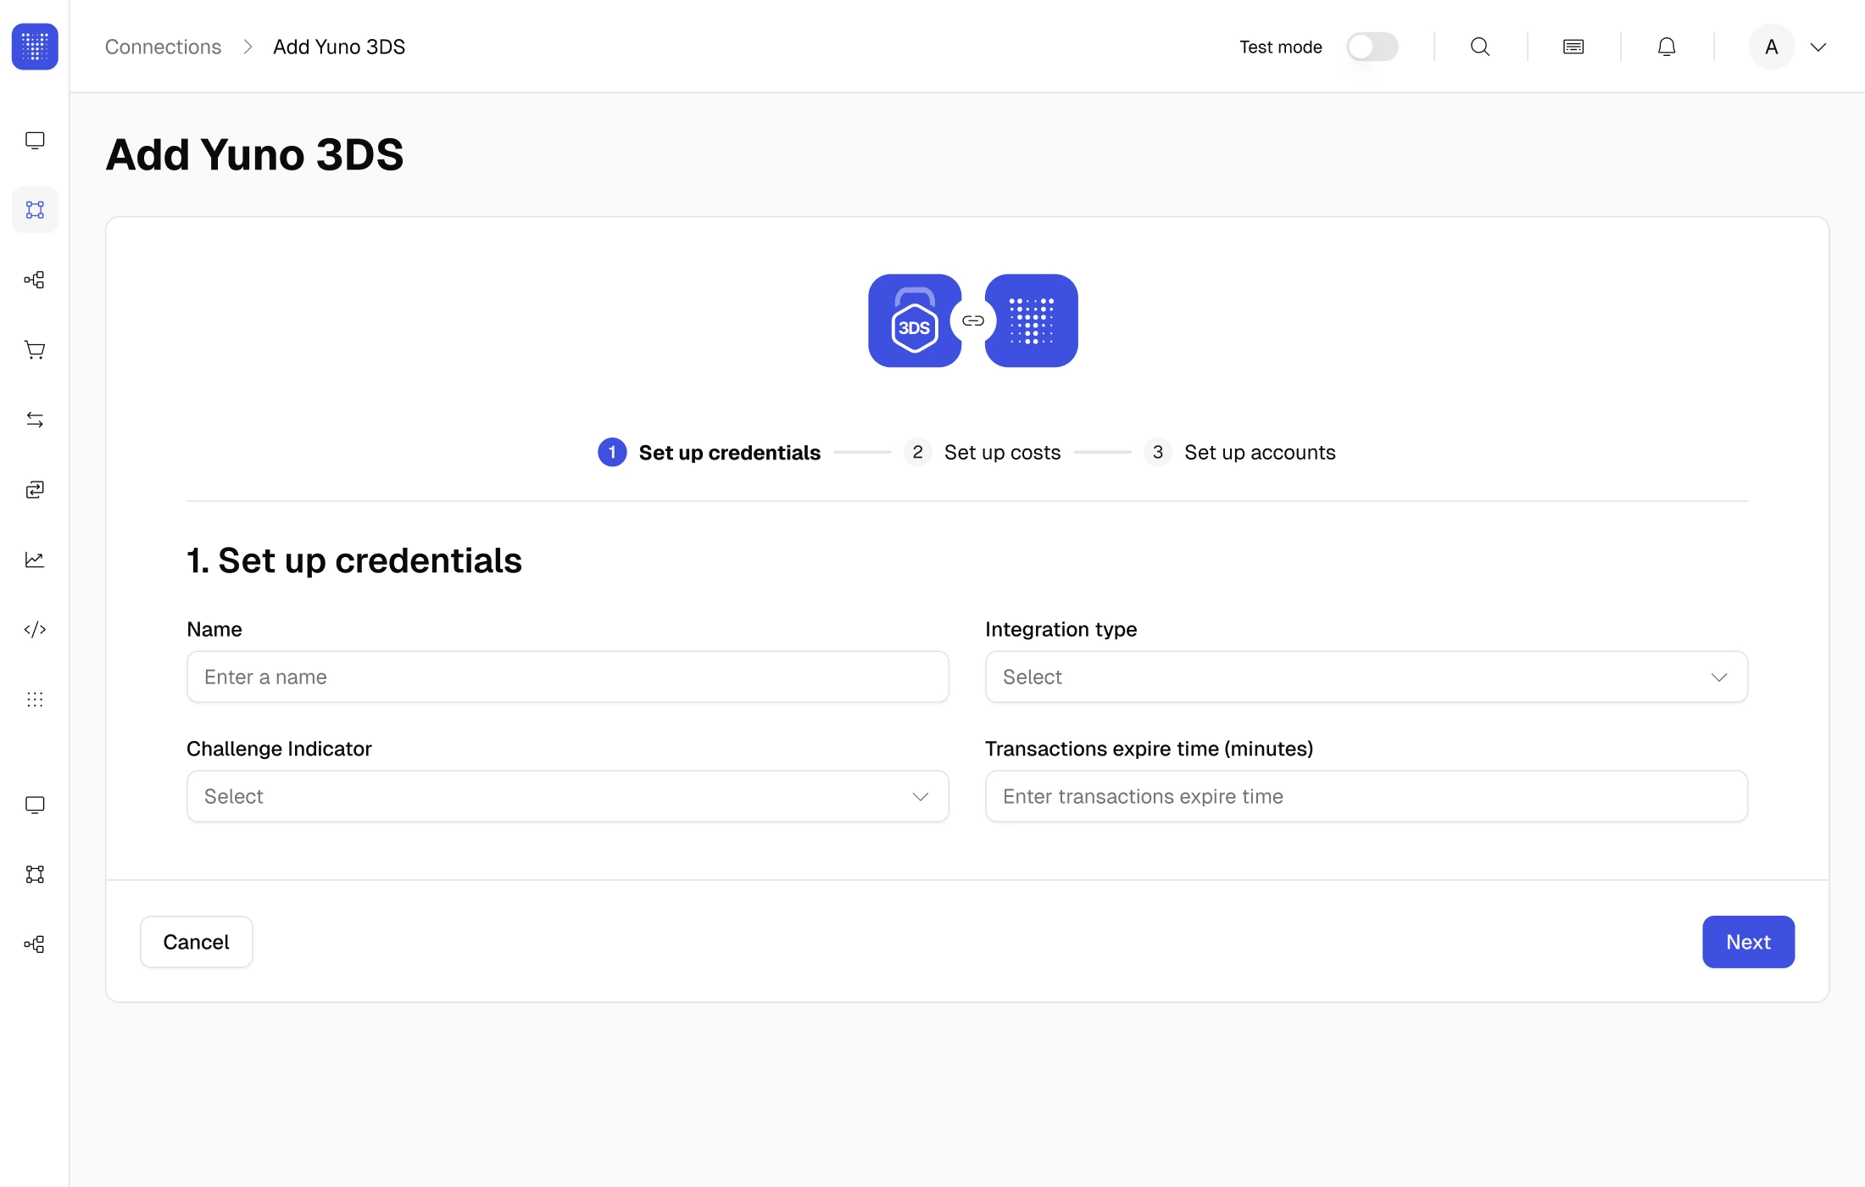The height and width of the screenshot is (1187, 1865).
Task: Go to step 3 Set up accounts
Action: [1240, 452]
